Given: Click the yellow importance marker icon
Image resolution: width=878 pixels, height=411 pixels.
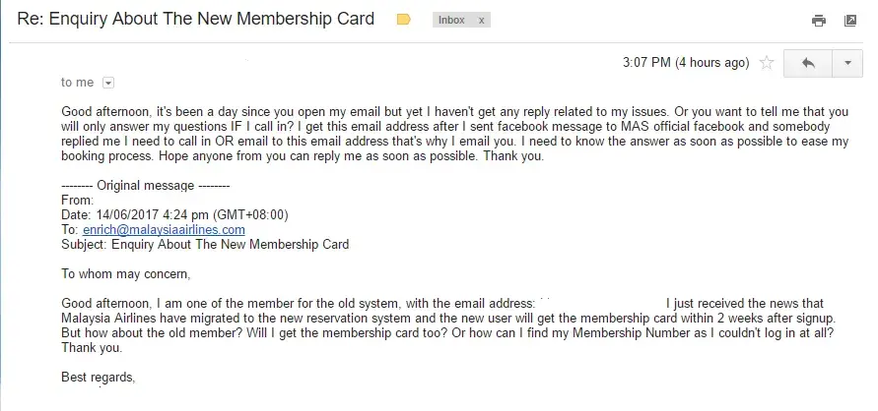Looking at the screenshot, I should (403, 20).
